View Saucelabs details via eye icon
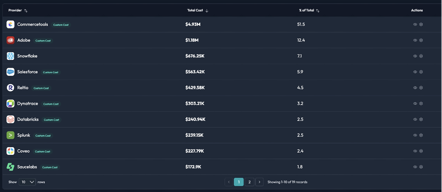The width and height of the screenshot is (442, 192). (x=415, y=167)
